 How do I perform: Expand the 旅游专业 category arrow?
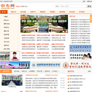click(x=18, y=45)
